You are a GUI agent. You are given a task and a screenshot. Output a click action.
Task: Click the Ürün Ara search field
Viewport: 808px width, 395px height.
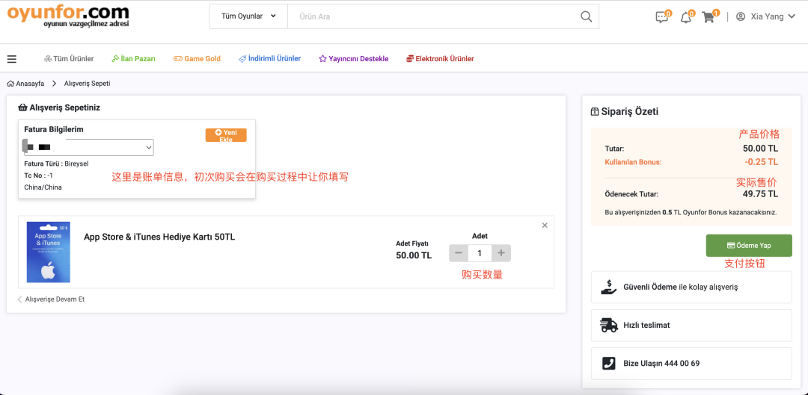pos(434,16)
